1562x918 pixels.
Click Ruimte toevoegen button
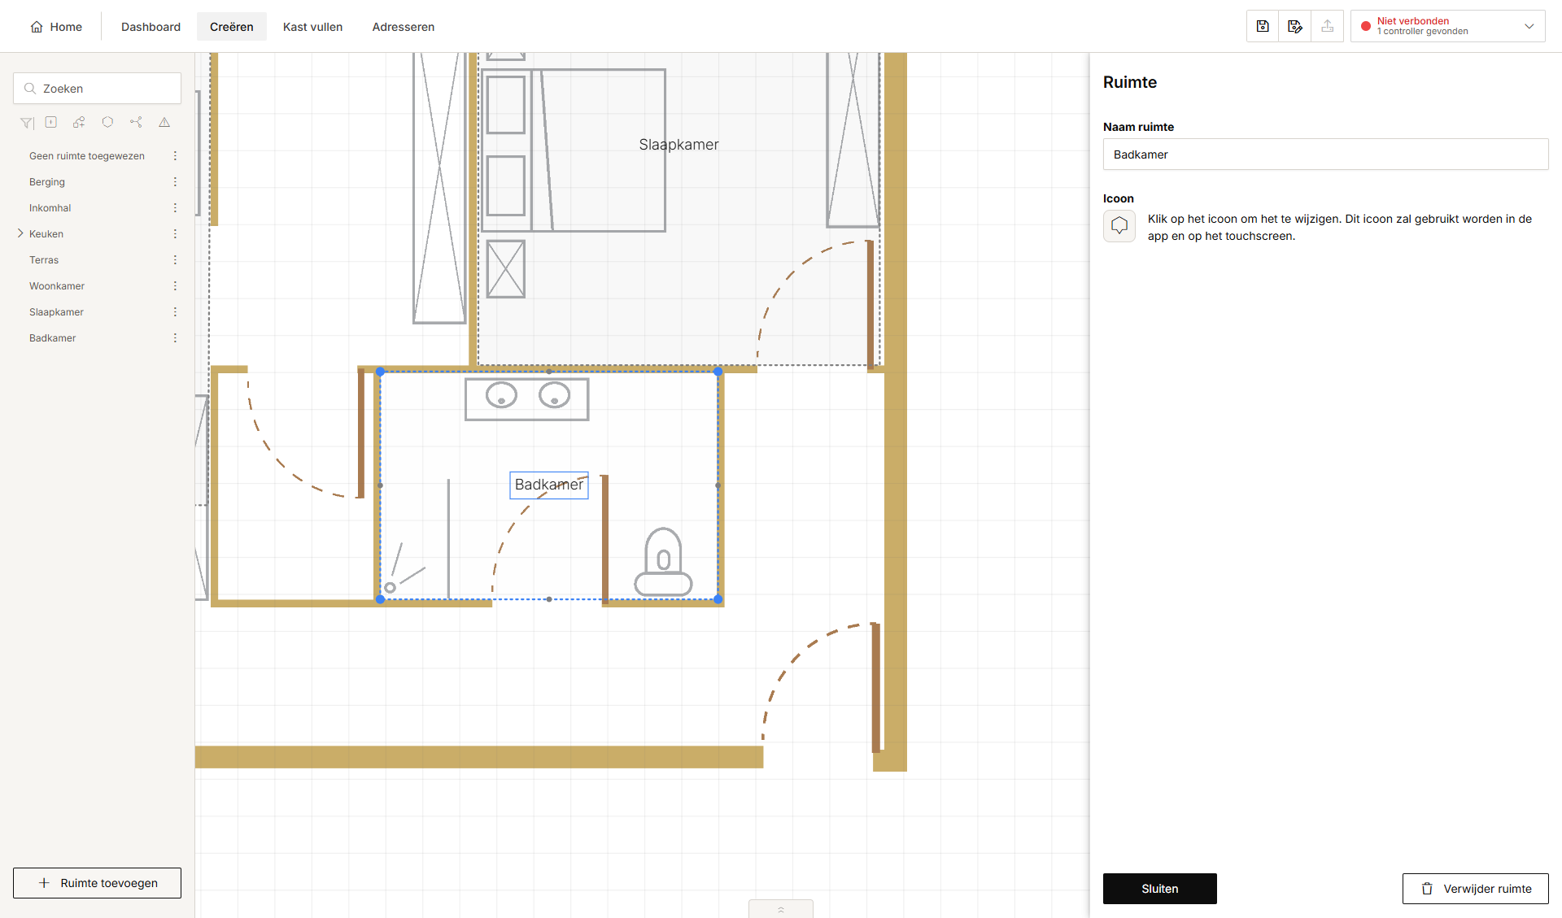coord(98,883)
